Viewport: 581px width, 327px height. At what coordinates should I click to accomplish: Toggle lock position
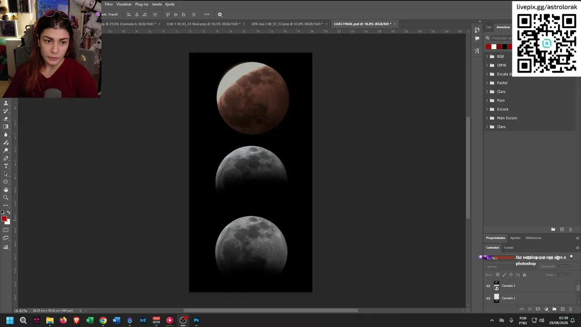pyautogui.click(x=511, y=275)
